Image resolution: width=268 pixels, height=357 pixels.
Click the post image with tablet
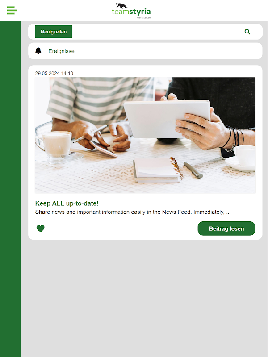tap(145, 135)
